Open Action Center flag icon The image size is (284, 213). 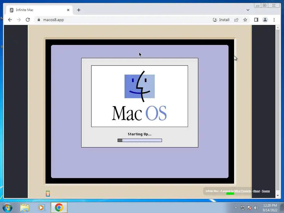coord(249,208)
